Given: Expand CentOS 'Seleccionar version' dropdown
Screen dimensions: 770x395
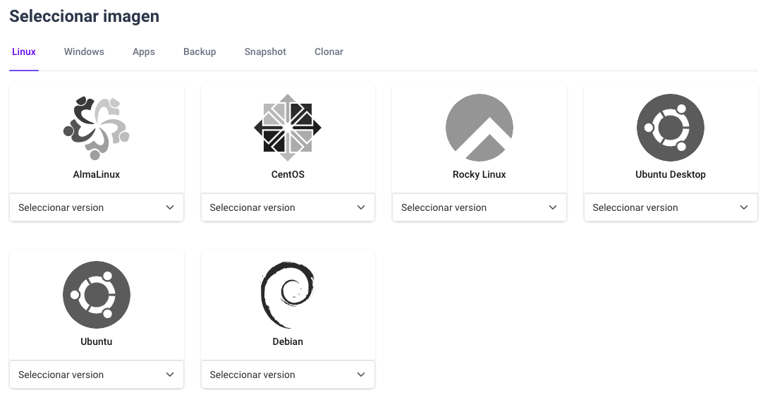Looking at the screenshot, I should [288, 207].
